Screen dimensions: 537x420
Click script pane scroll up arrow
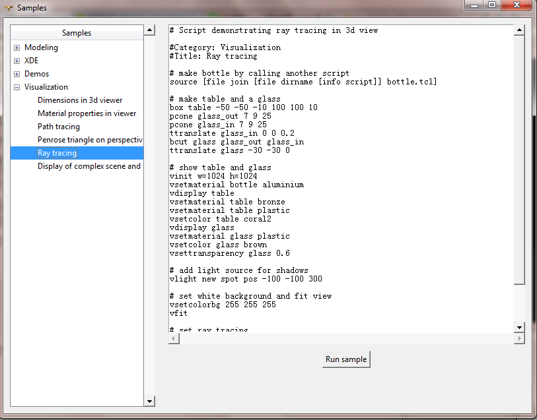point(519,30)
